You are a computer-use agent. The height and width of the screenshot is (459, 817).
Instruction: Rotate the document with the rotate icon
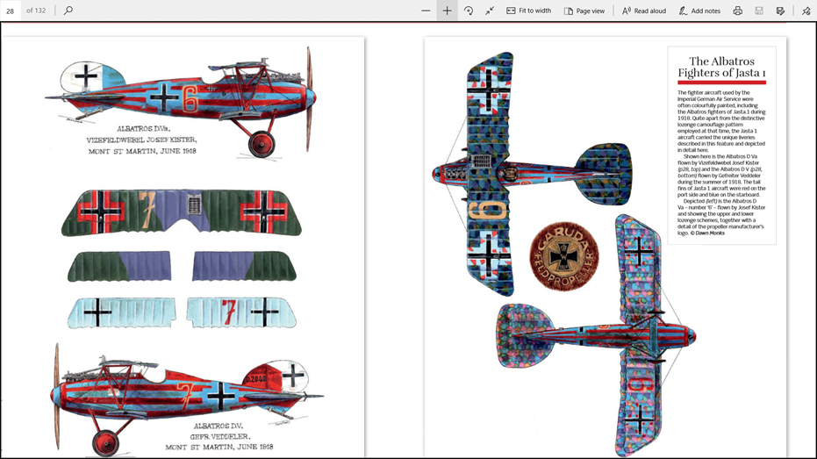(469, 11)
